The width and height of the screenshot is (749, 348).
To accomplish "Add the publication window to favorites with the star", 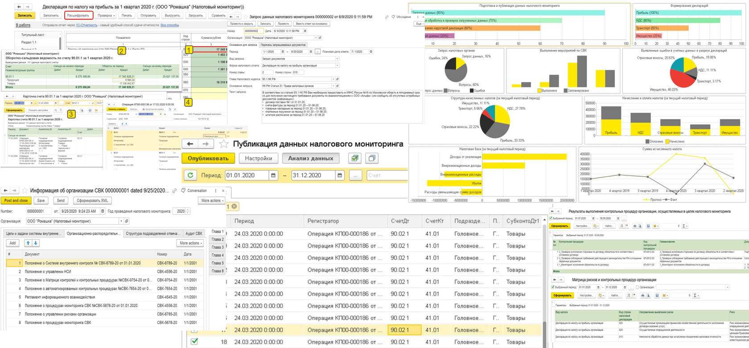I will coord(224,144).
